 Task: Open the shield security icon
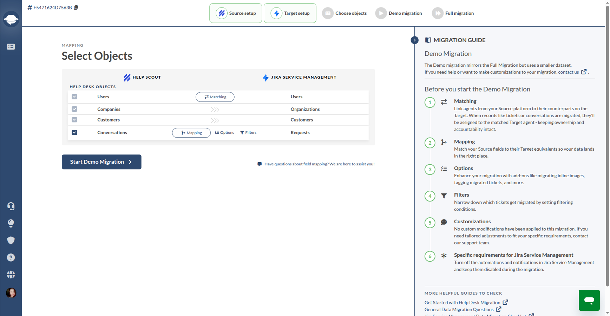click(11, 241)
